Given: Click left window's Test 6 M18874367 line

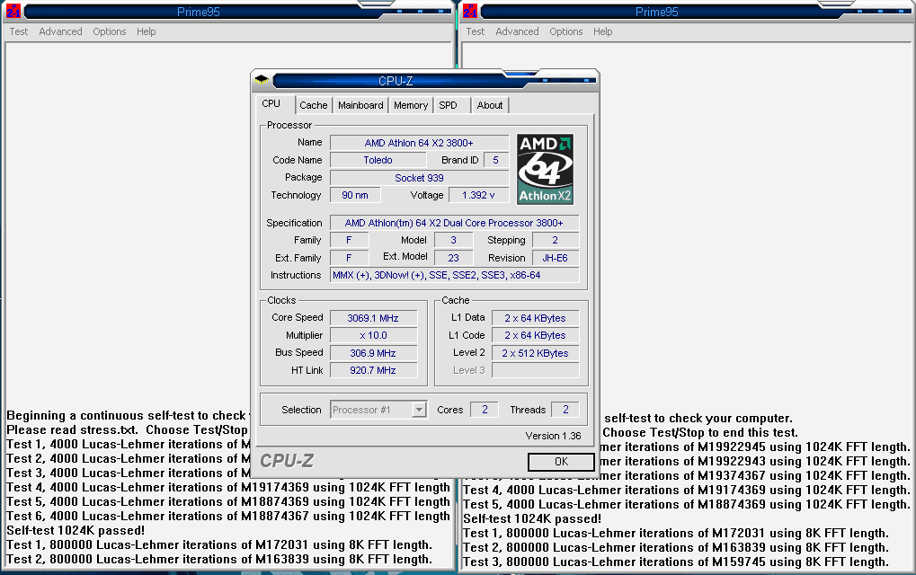Looking at the screenshot, I should [228, 516].
